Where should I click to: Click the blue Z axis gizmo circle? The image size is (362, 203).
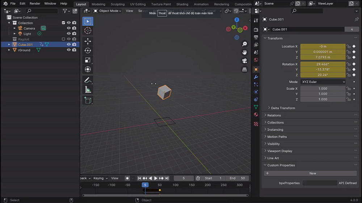(x=237, y=20)
